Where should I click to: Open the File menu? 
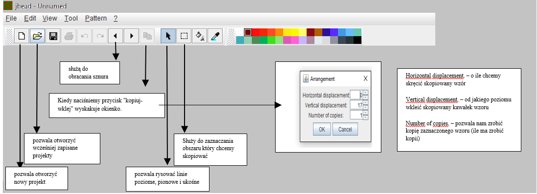point(11,19)
